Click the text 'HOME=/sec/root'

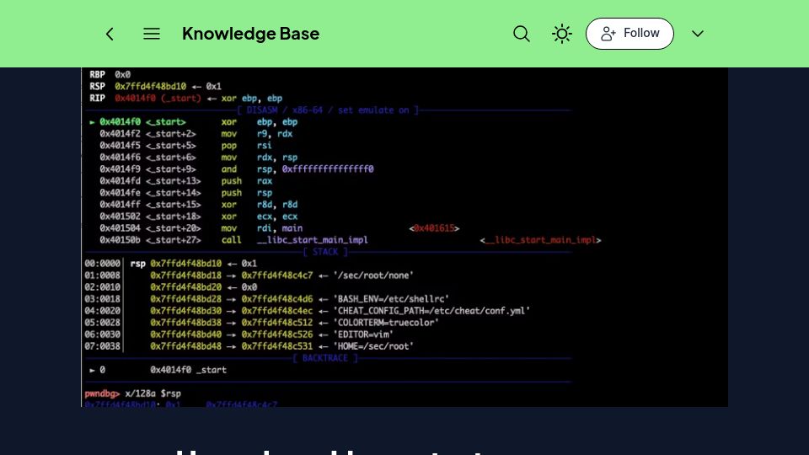pyautogui.click(x=373, y=346)
